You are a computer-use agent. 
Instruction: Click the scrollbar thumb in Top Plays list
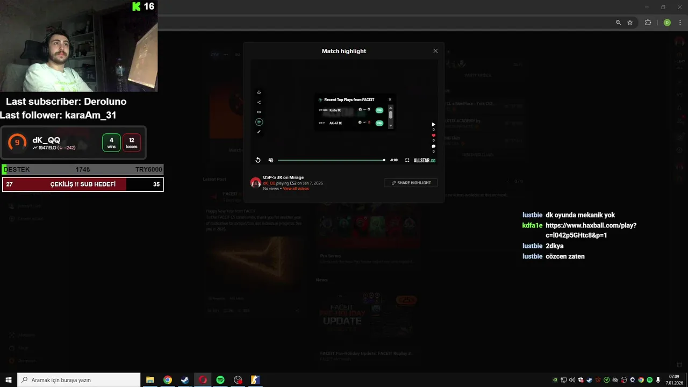391,114
